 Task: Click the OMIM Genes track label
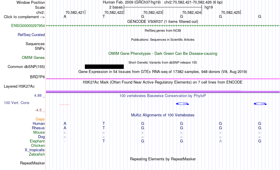tap(33, 57)
